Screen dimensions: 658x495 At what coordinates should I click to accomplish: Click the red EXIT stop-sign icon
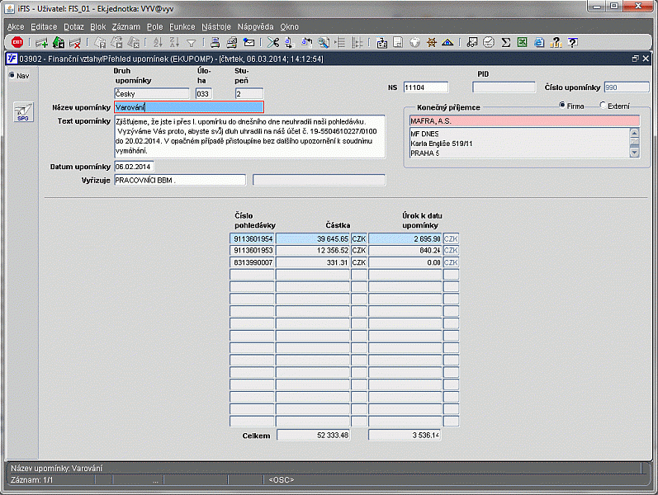(x=17, y=42)
